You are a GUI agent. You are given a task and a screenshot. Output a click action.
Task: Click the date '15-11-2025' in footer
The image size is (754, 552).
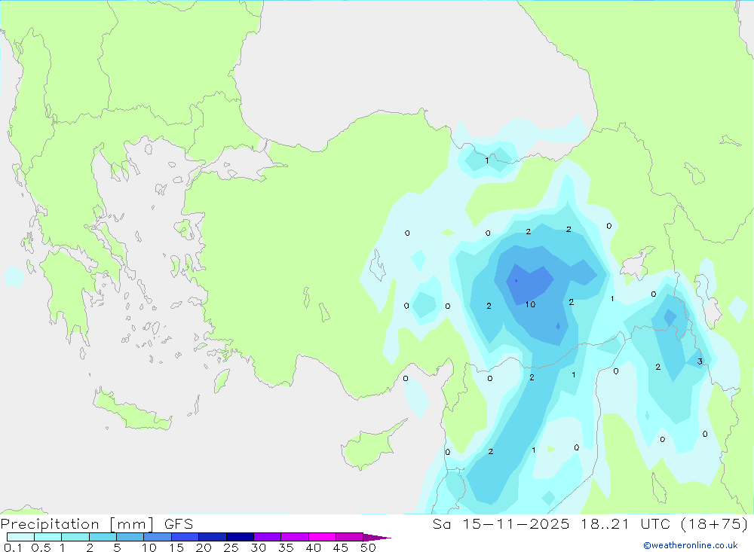(516, 523)
